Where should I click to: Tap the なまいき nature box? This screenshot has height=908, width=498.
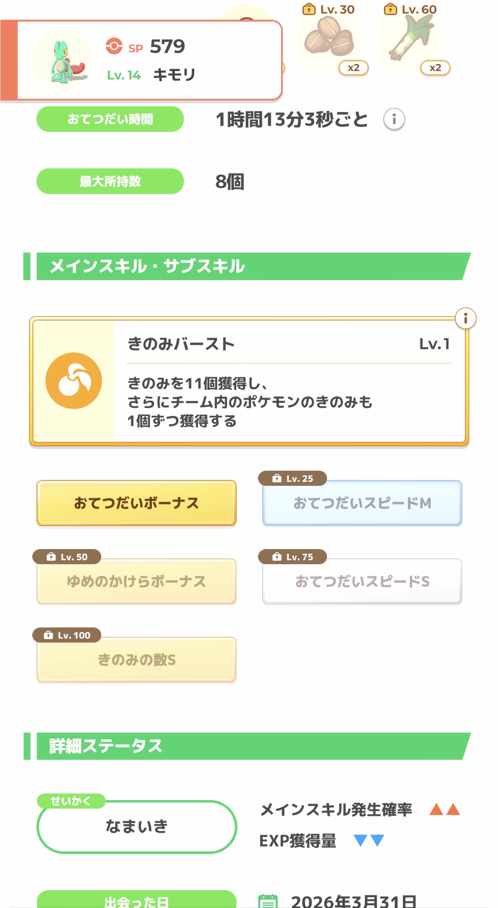[x=137, y=827]
